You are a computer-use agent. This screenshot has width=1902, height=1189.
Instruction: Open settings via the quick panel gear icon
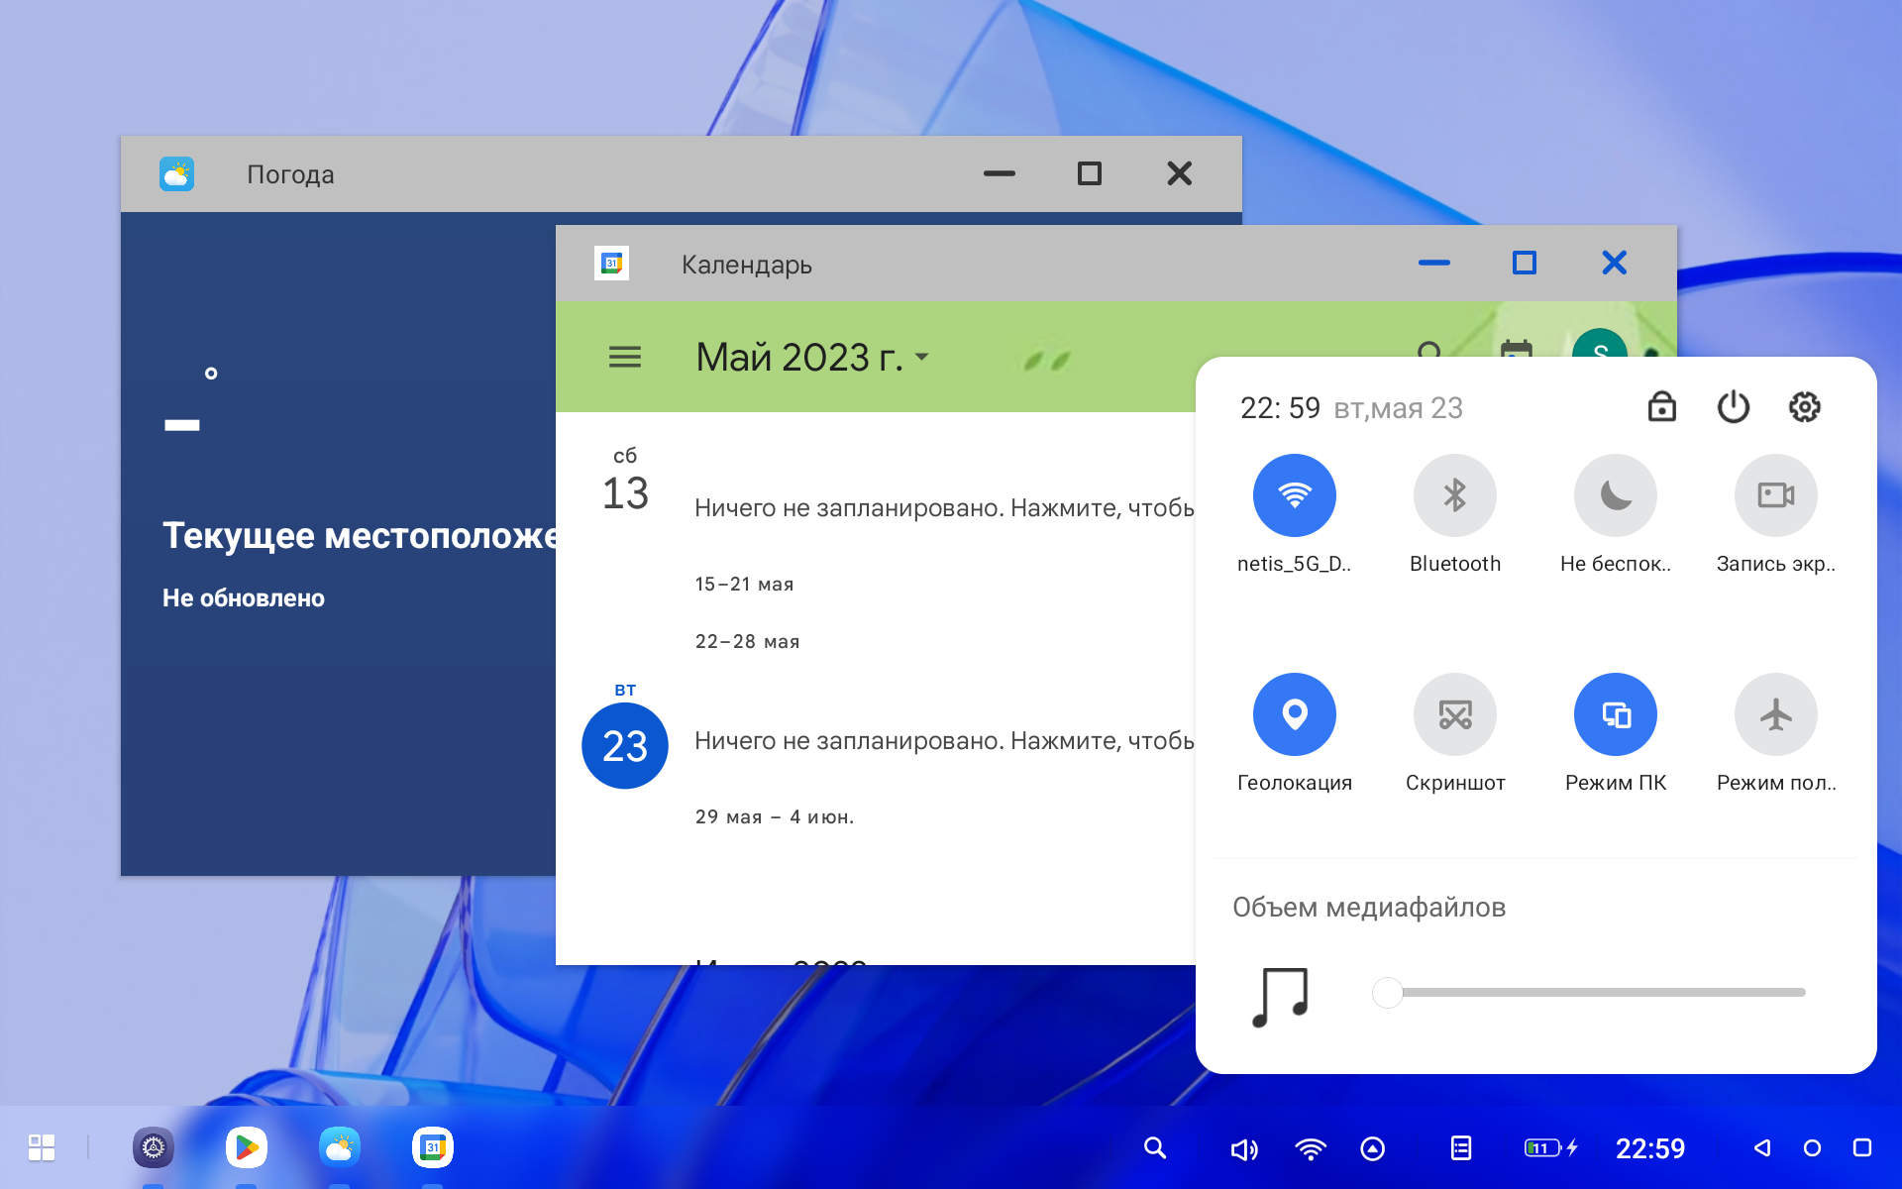point(1804,407)
